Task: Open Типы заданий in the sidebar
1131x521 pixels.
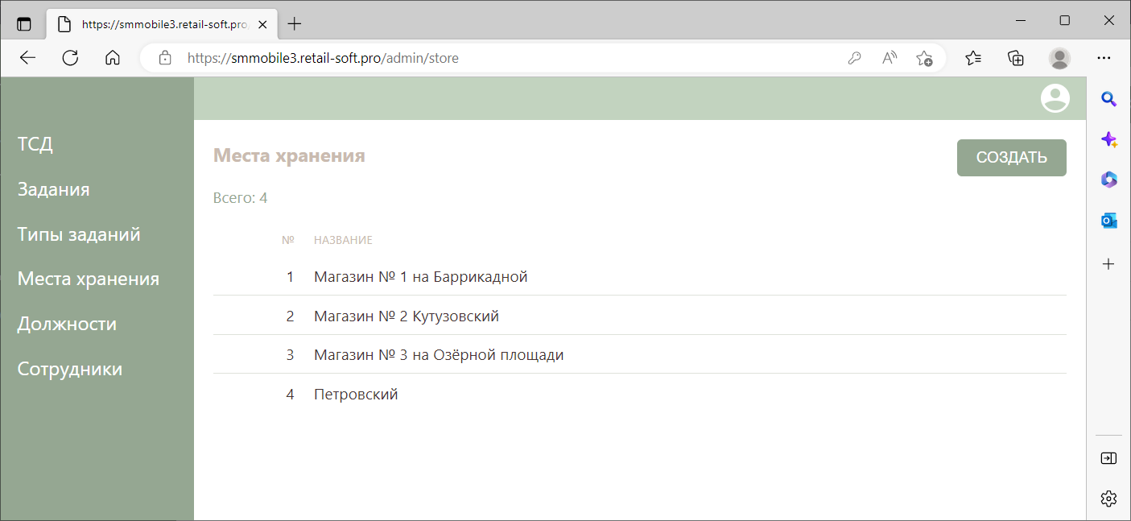Action: pyautogui.click(x=79, y=234)
